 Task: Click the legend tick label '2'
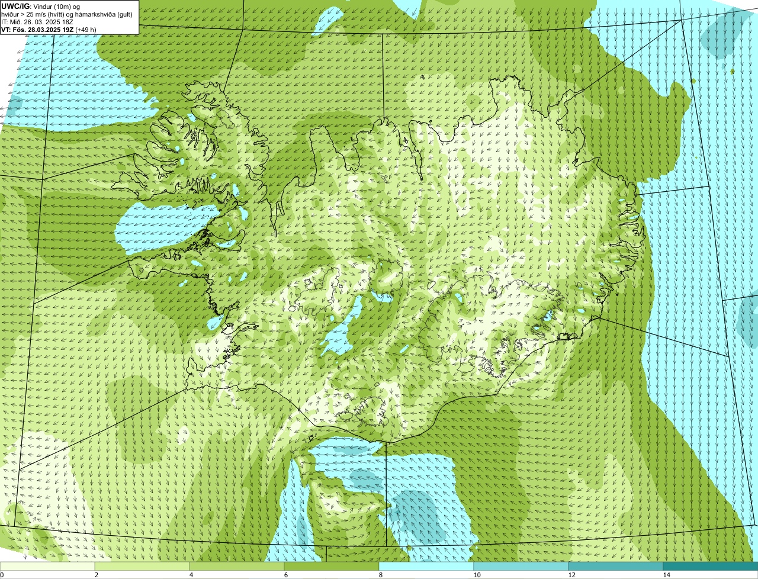pyautogui.click(x=96, y=574)
